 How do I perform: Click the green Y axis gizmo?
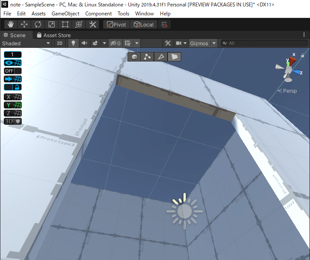pyautogui.click(x=288, y=63)
